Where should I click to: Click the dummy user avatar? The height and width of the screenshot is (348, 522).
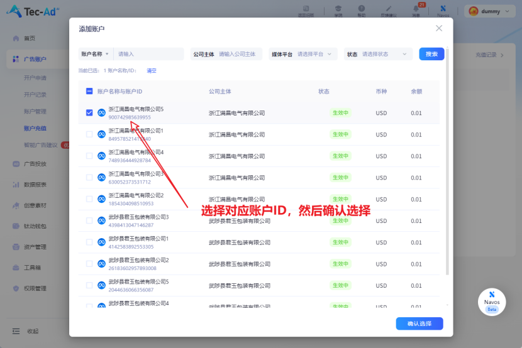(474, 11)
